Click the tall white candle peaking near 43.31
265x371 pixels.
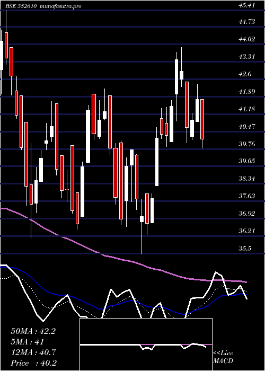176,77
